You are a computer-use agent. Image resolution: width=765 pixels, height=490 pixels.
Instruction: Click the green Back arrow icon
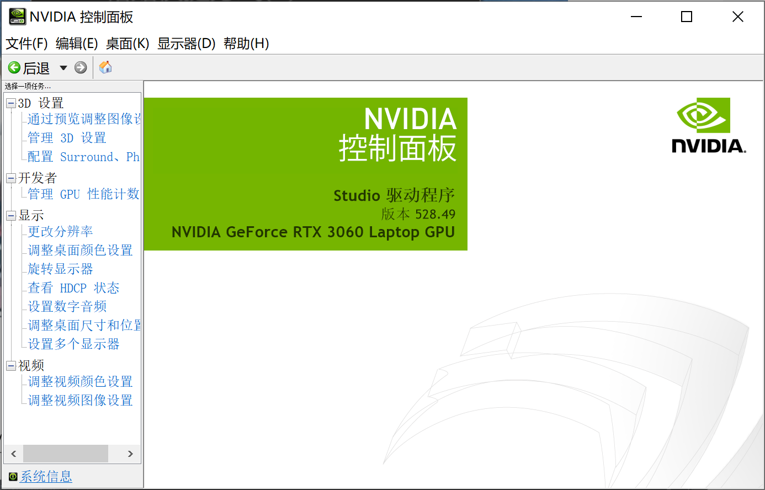coord(14,67)
